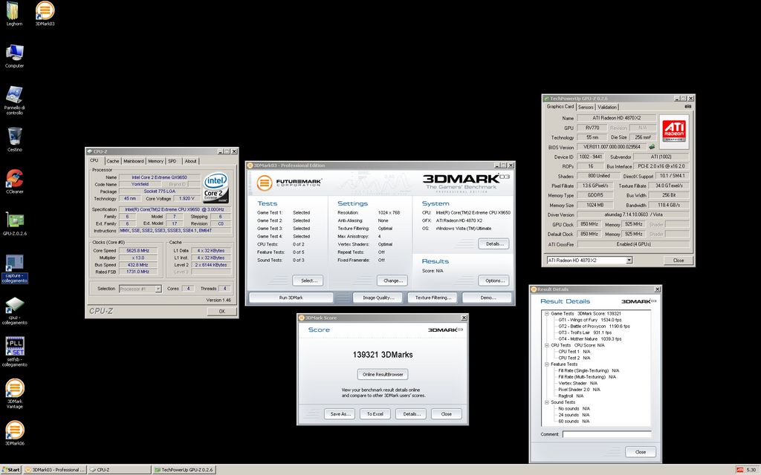Launch the 3DMark Vantage desktop shortcut

[15, 393]
